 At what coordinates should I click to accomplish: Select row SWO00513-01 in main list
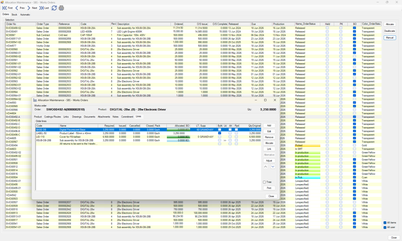[193, 216]
